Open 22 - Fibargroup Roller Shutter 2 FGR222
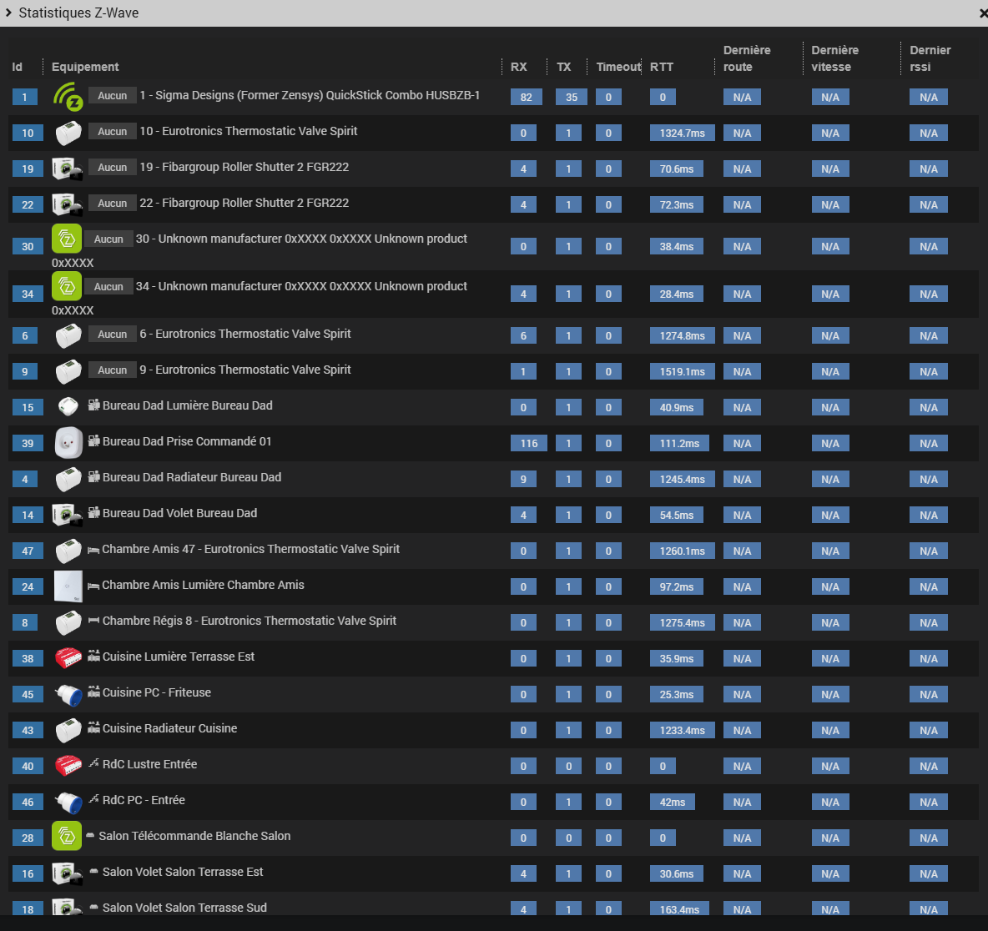 (x=244, y=203)
